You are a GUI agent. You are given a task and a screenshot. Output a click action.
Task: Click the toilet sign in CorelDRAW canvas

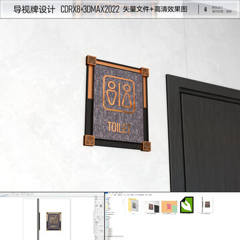tap(53, 221)
